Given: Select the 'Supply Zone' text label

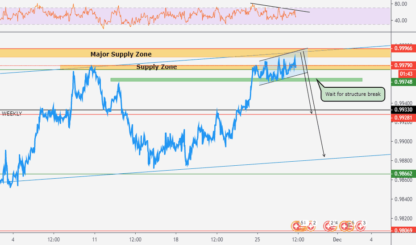Looking at the screenshot, I should [x=156, y=67].
